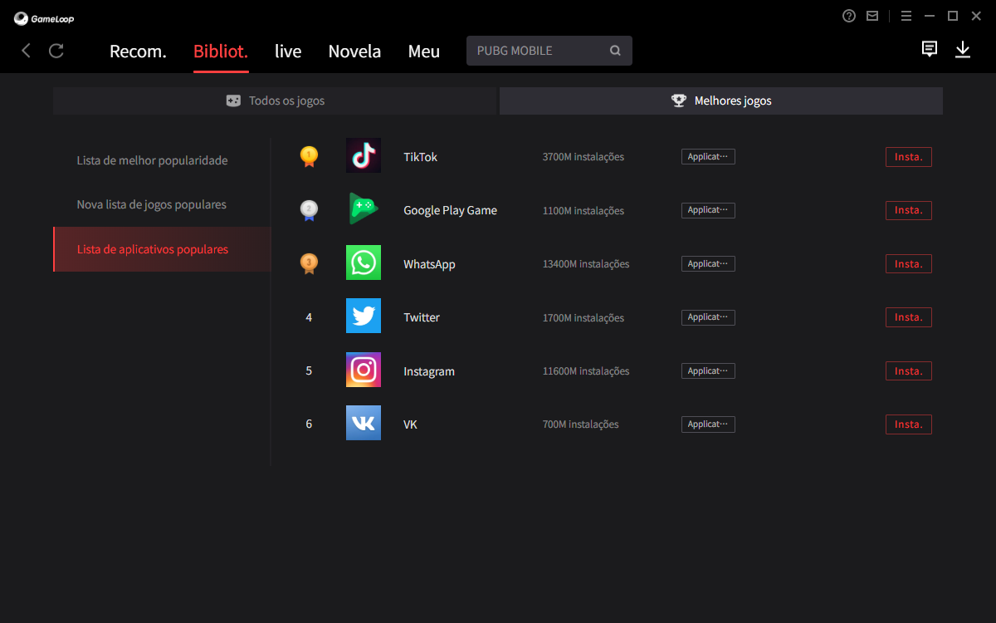The image size is (996, 623).
Task: Click the Instagram app name
Action: coord(429,371)
